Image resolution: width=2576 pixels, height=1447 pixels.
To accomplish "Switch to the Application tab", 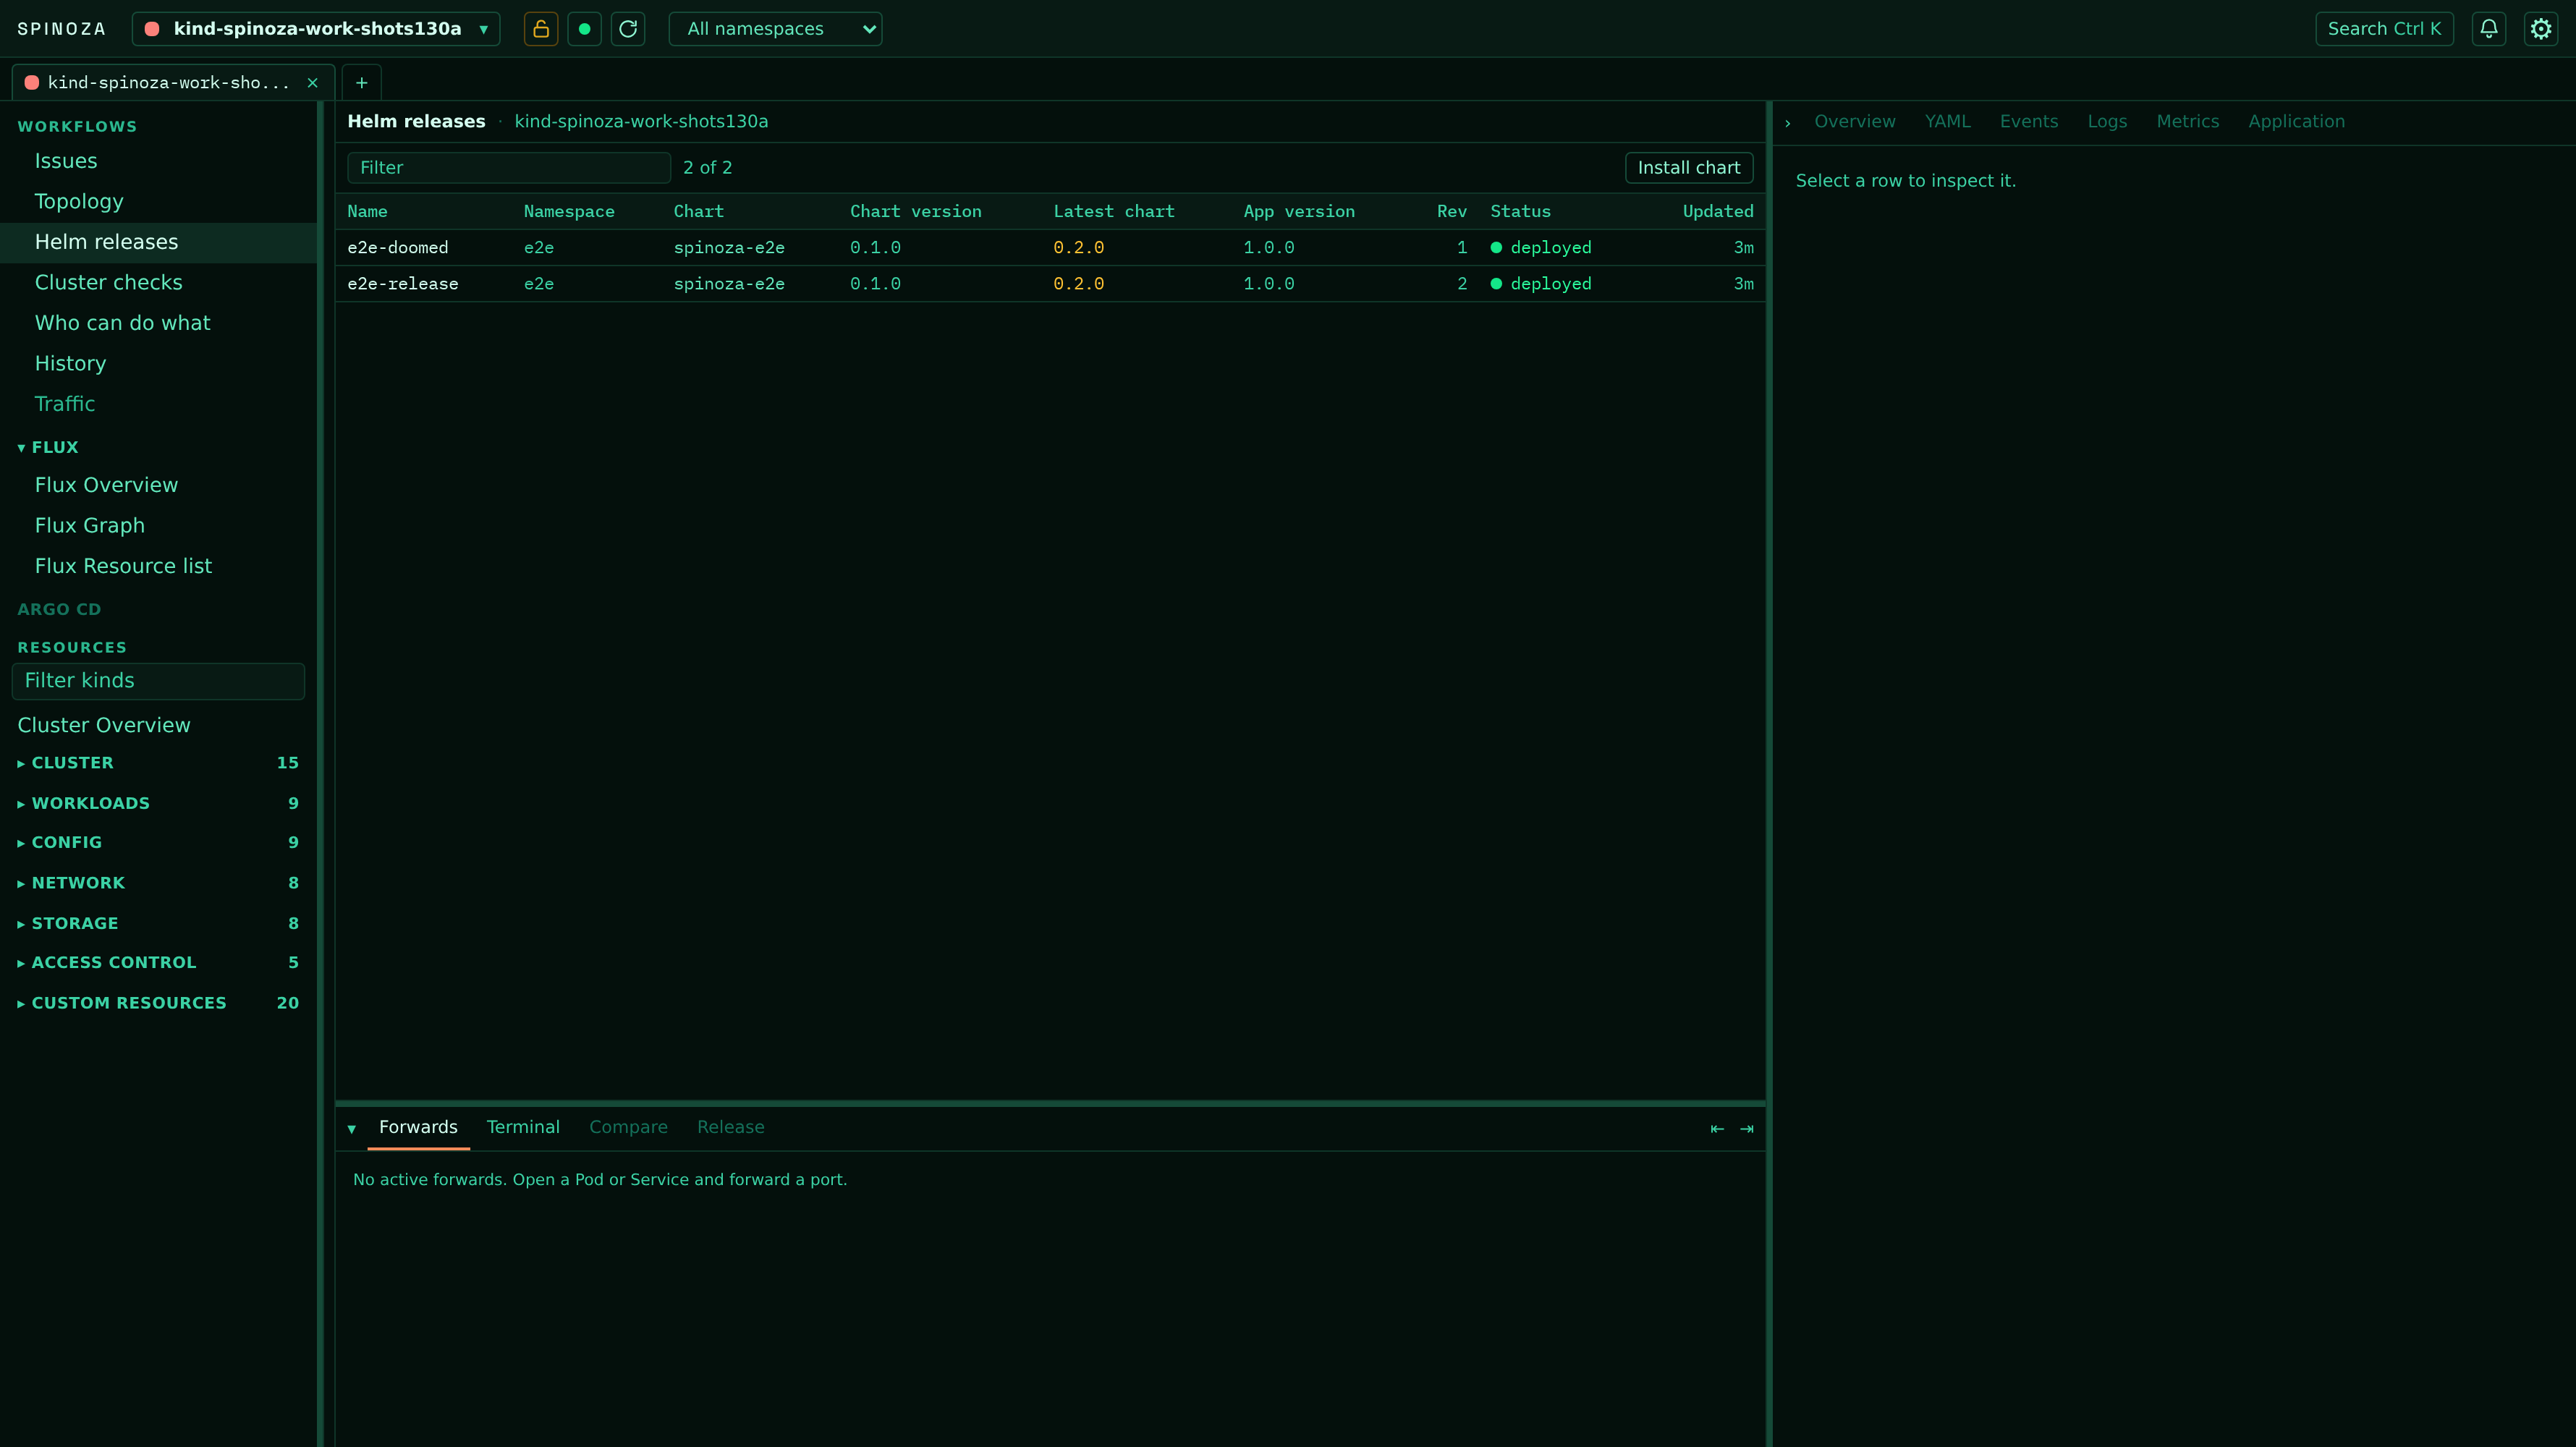I will click(2296, 122).
